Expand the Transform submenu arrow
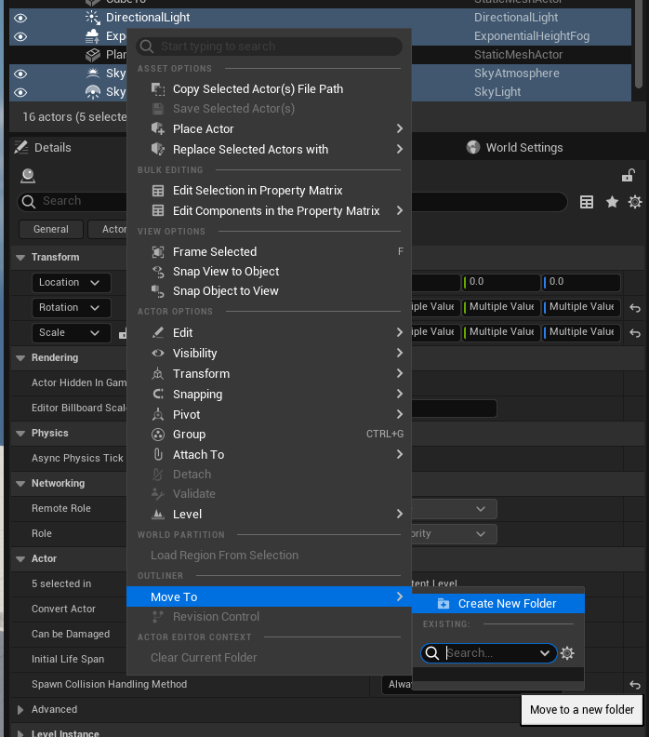Screen dimensions: 649x737 (x=399, y=373)
